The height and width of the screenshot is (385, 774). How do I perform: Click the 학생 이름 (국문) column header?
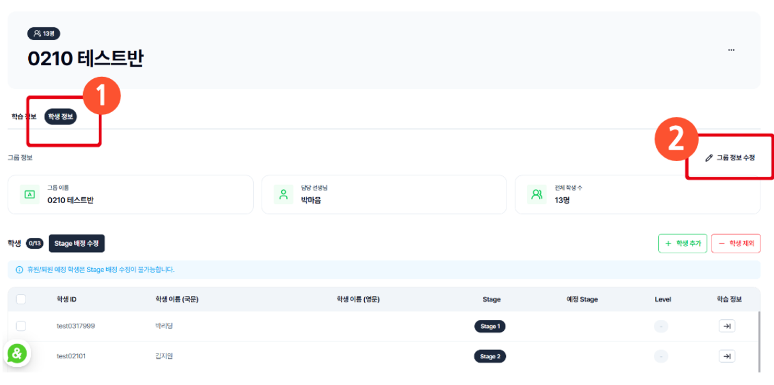(x=177, y=299)
